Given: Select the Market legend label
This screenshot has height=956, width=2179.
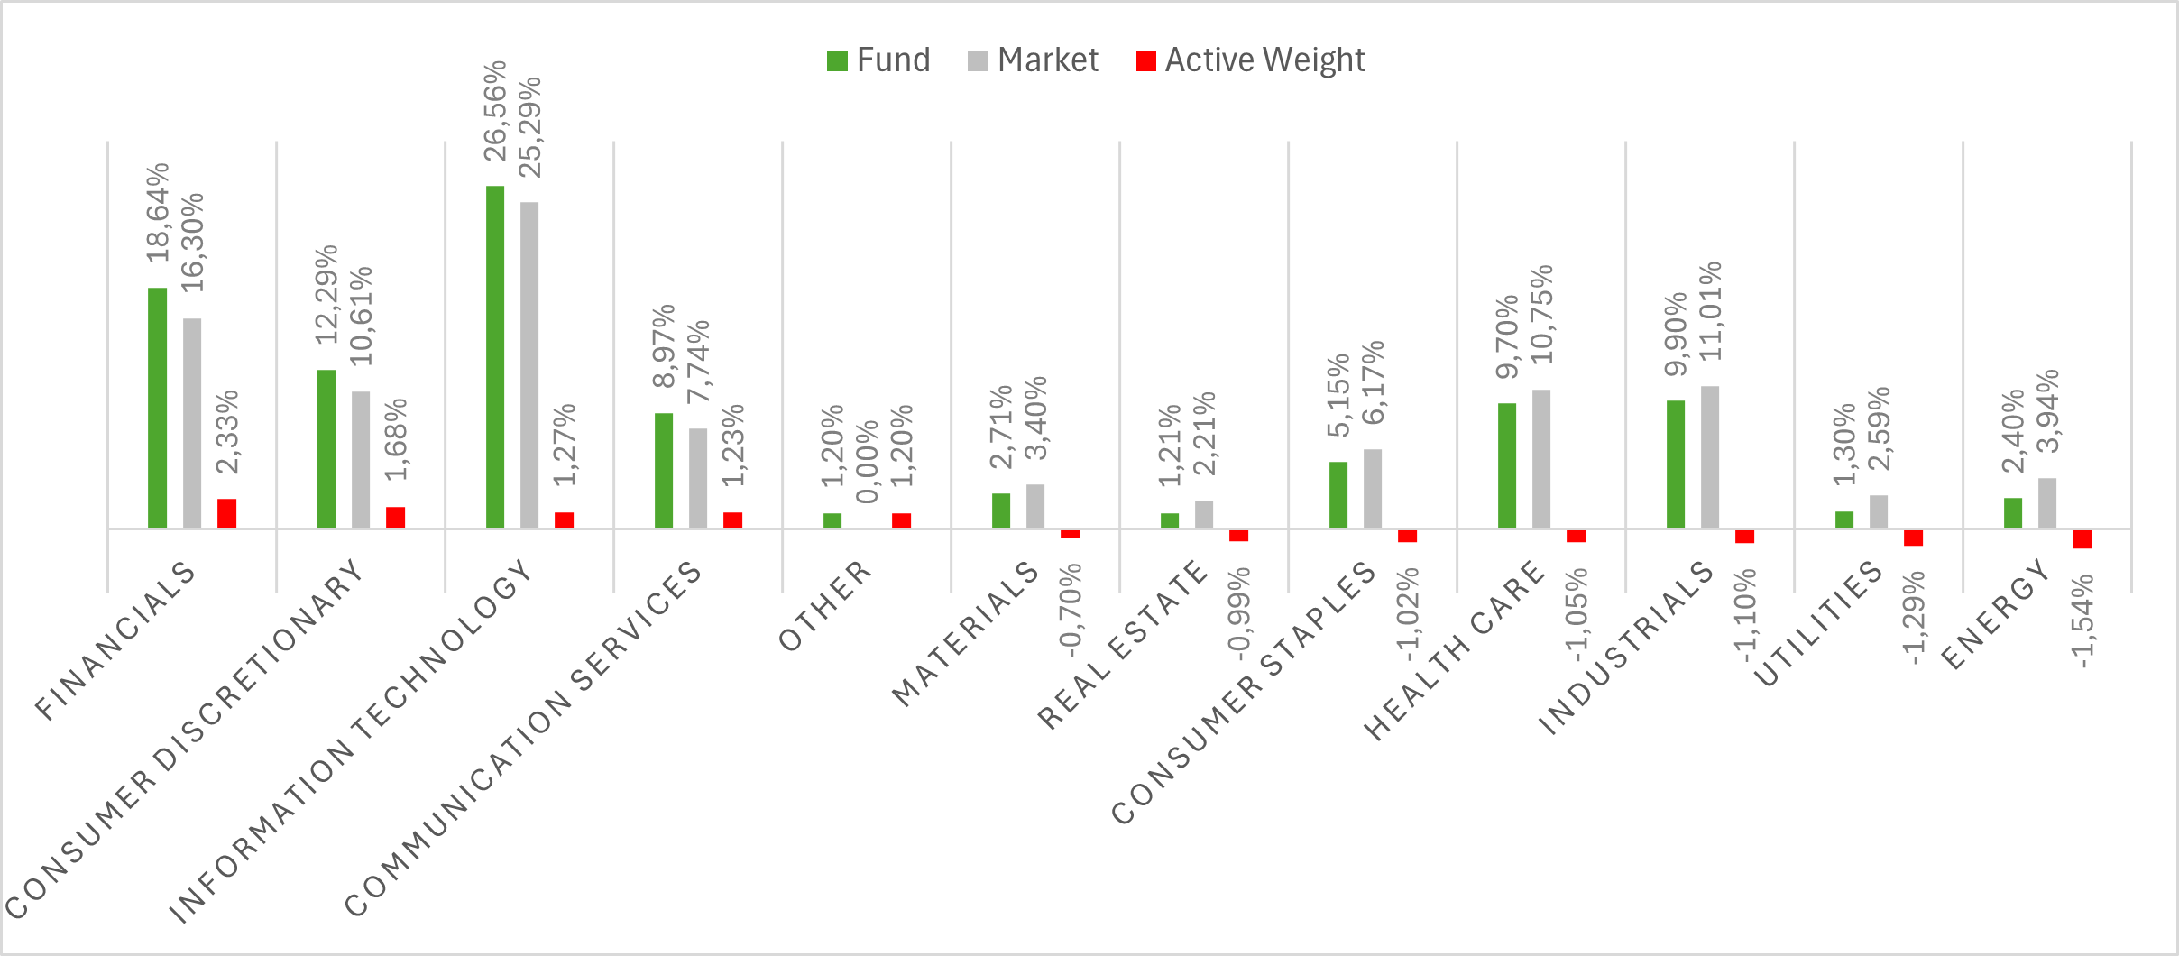Looking at the screenshot, I should point(1048,60).
